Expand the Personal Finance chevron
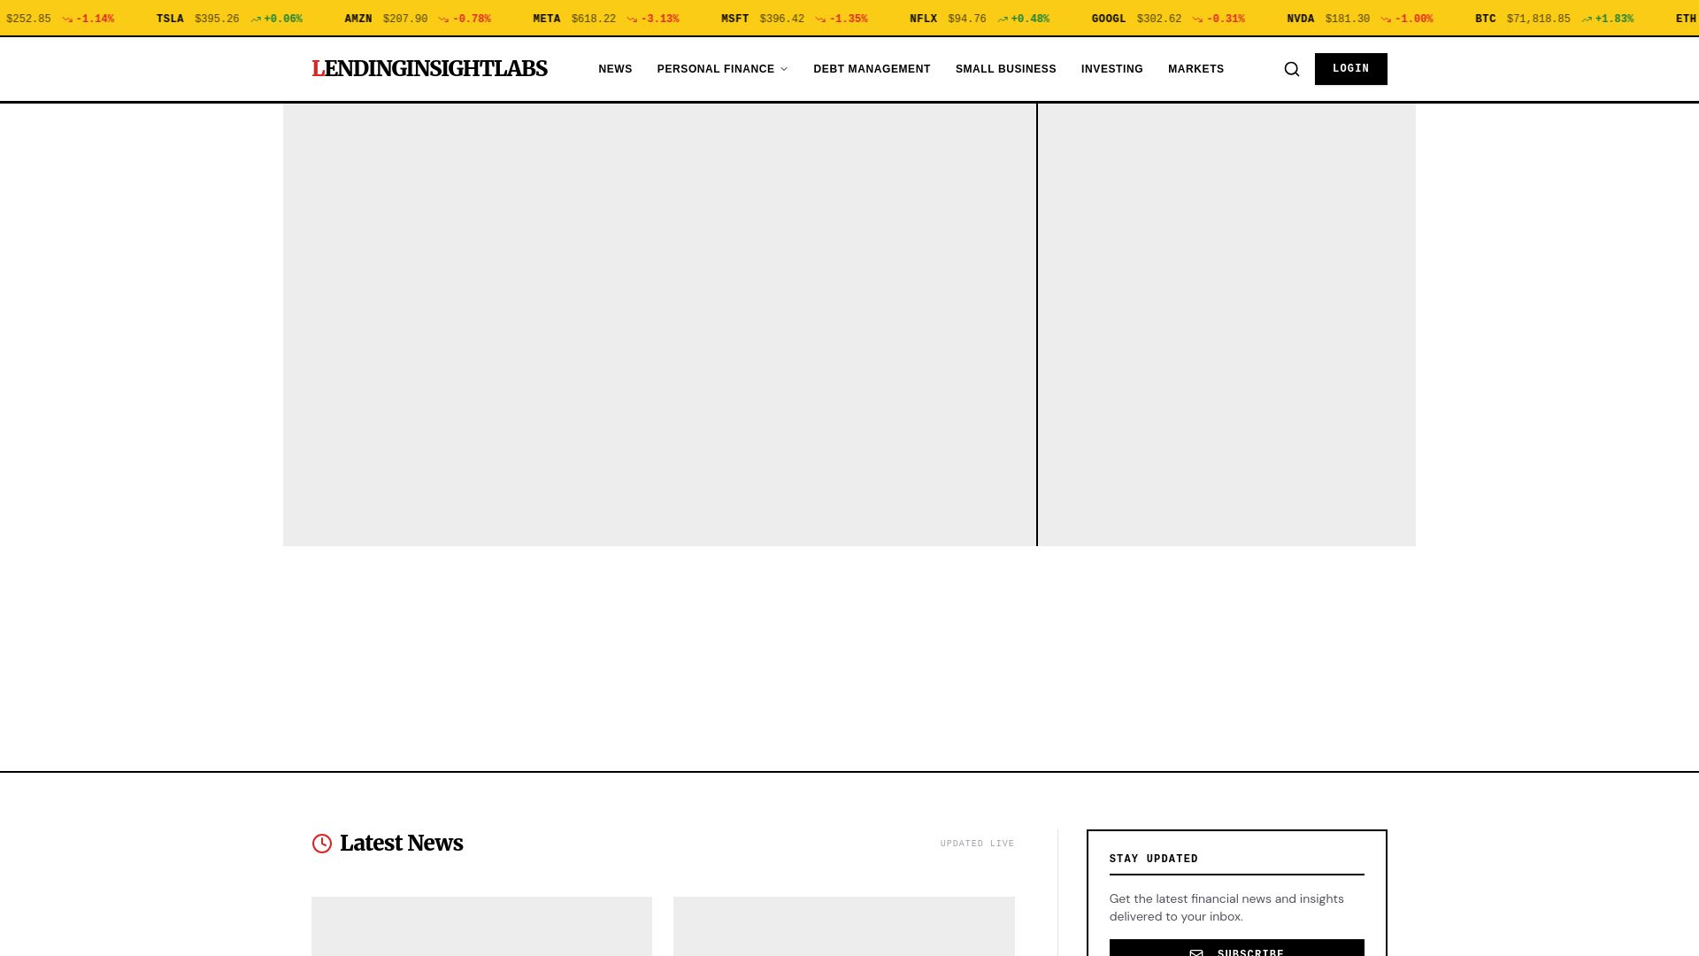The width and height of the screenshot is (1699, 956). [x=784, y=69]
